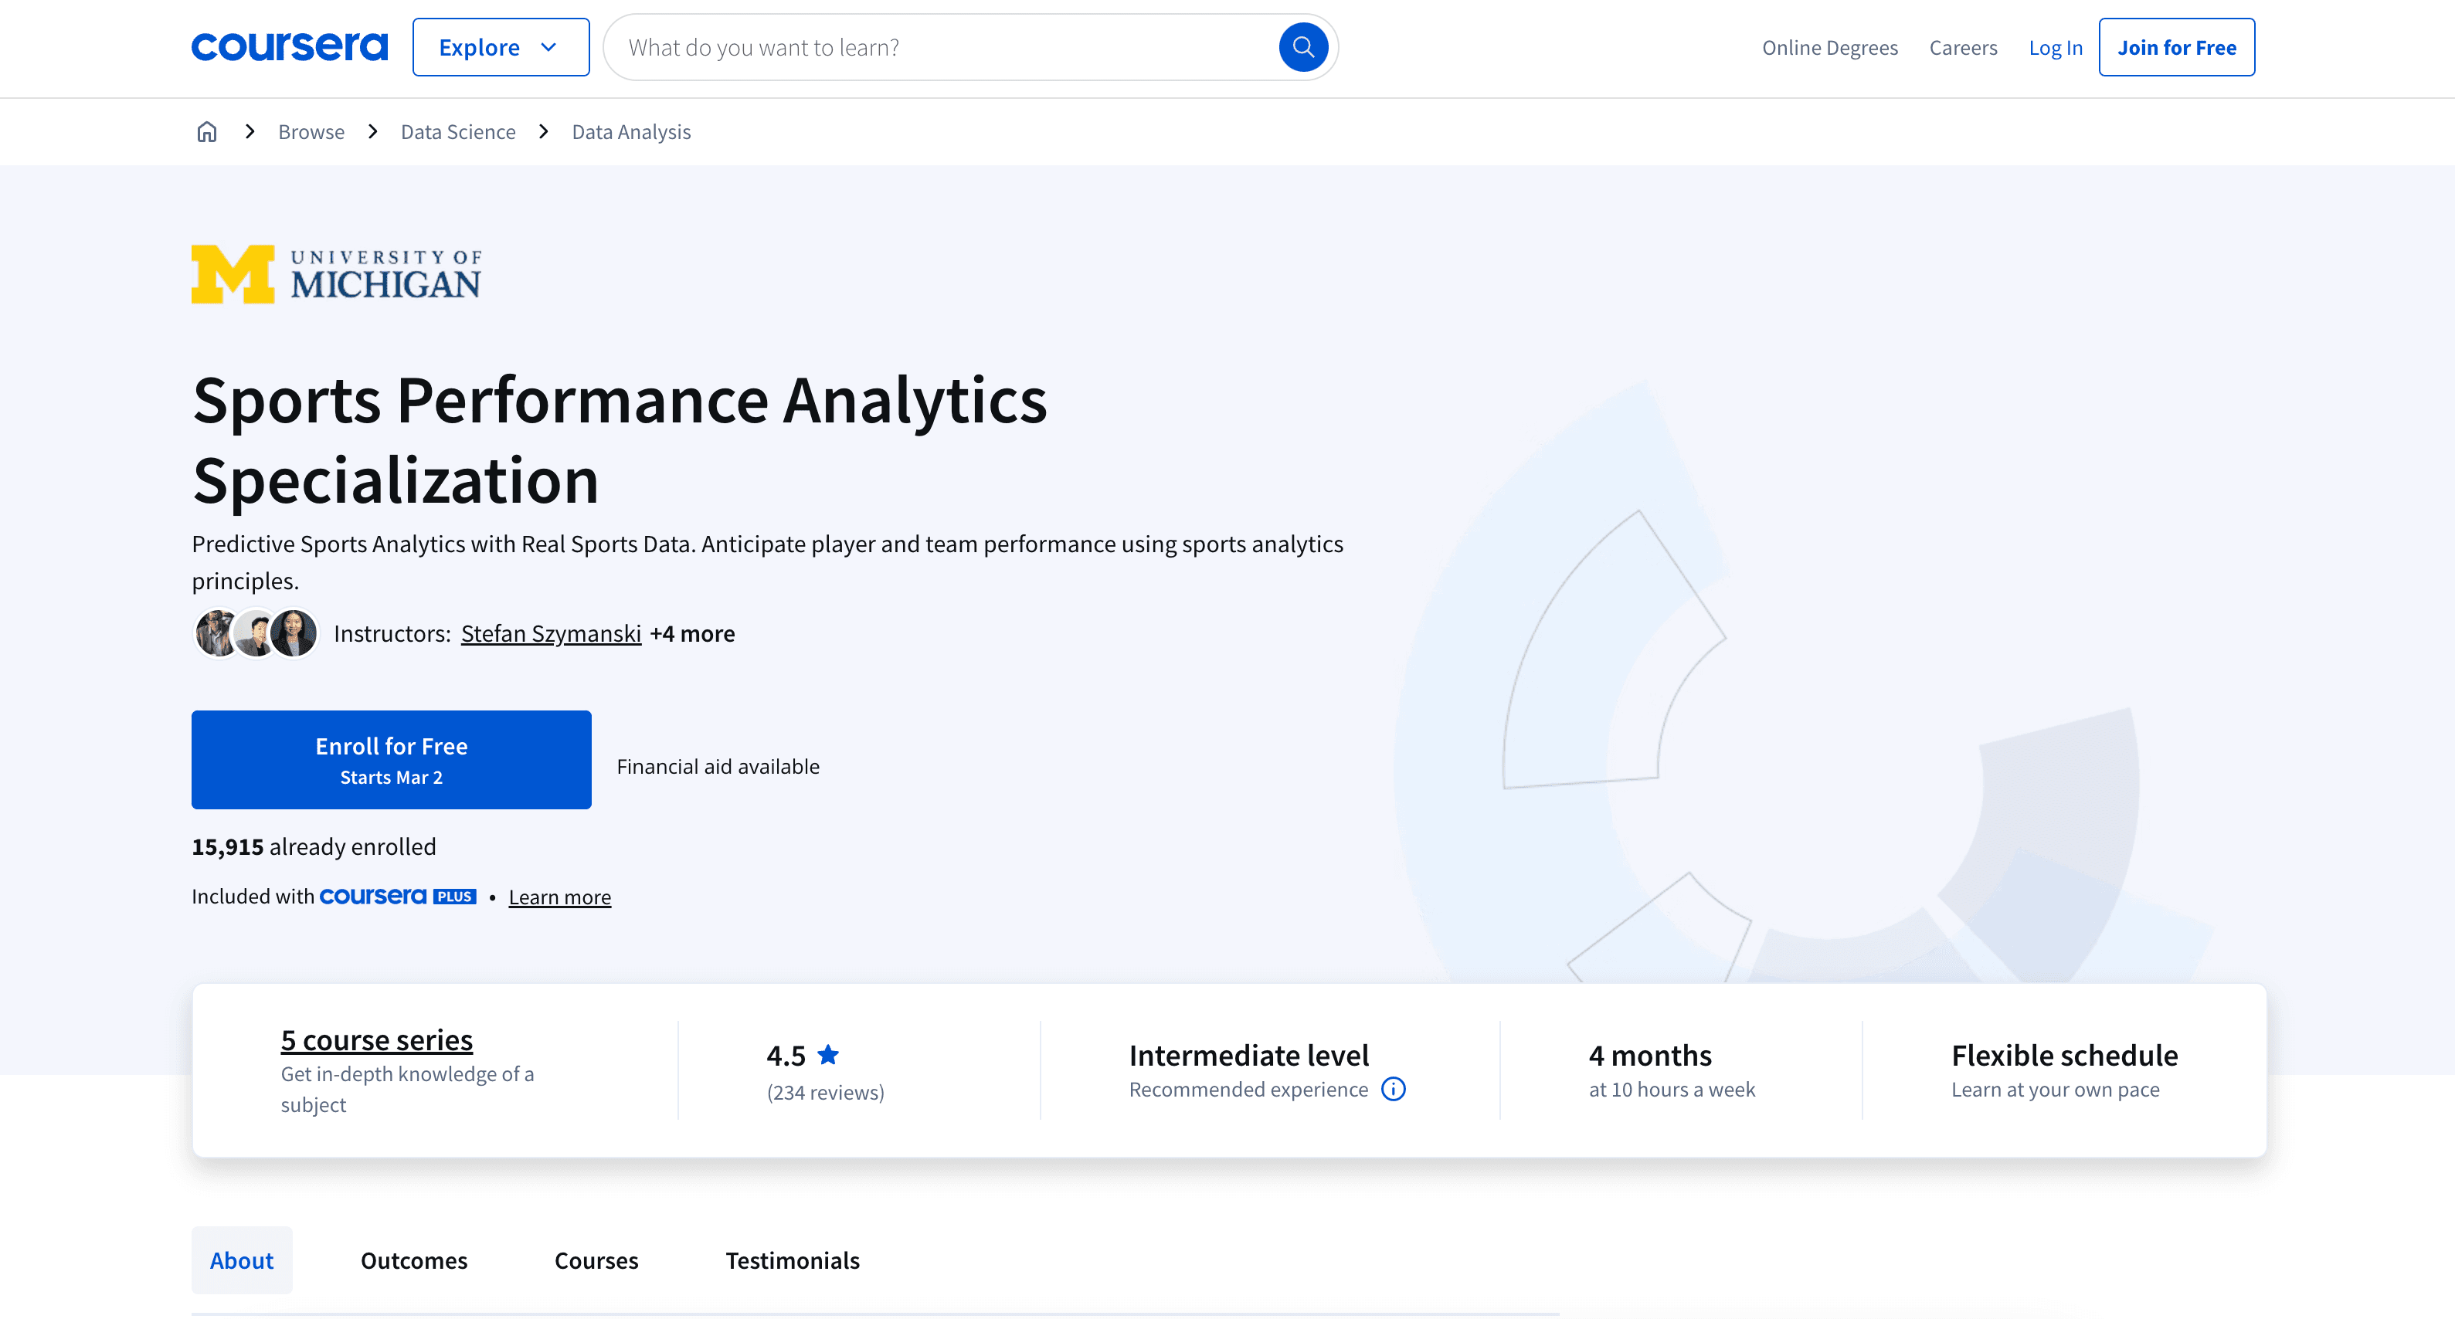The image size is (2455, 1319).
Task: Open Learn more link
Action: pos(559,897)
